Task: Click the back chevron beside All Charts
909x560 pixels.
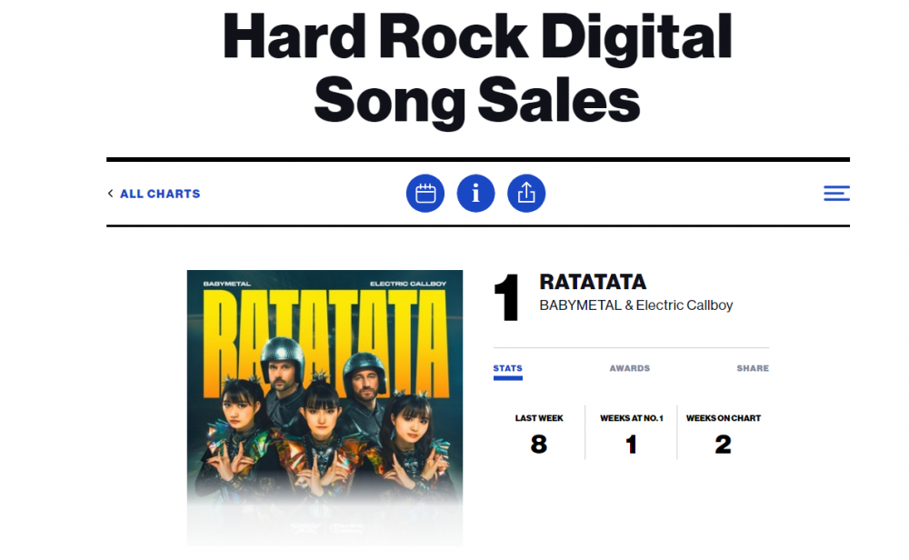Action: [111, 194]
